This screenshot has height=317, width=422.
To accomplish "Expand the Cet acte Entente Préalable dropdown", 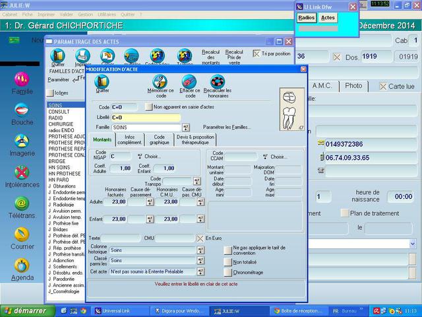I will [x=200, y=271].
